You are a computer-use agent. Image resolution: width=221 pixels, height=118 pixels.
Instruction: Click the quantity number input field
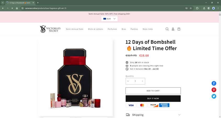click(135, 81)
